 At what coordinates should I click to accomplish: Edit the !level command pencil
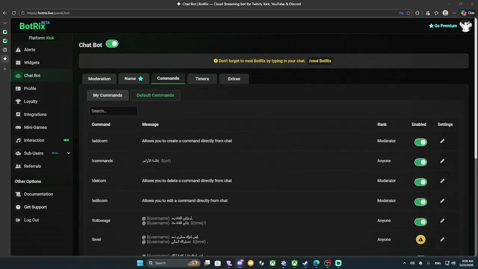[442, 239]
